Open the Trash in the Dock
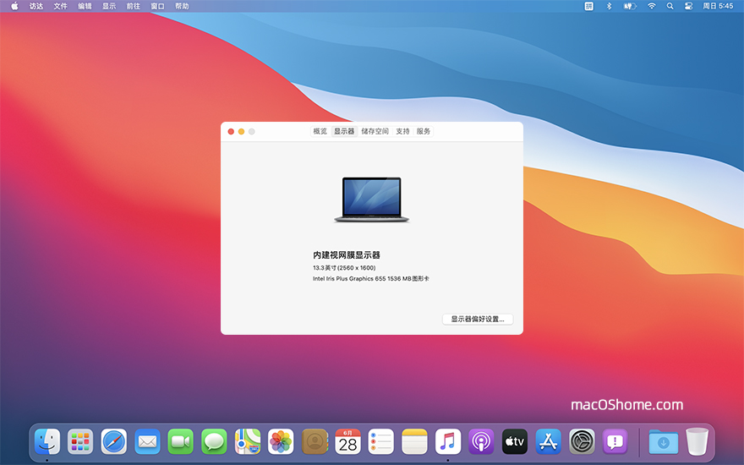 697,441
